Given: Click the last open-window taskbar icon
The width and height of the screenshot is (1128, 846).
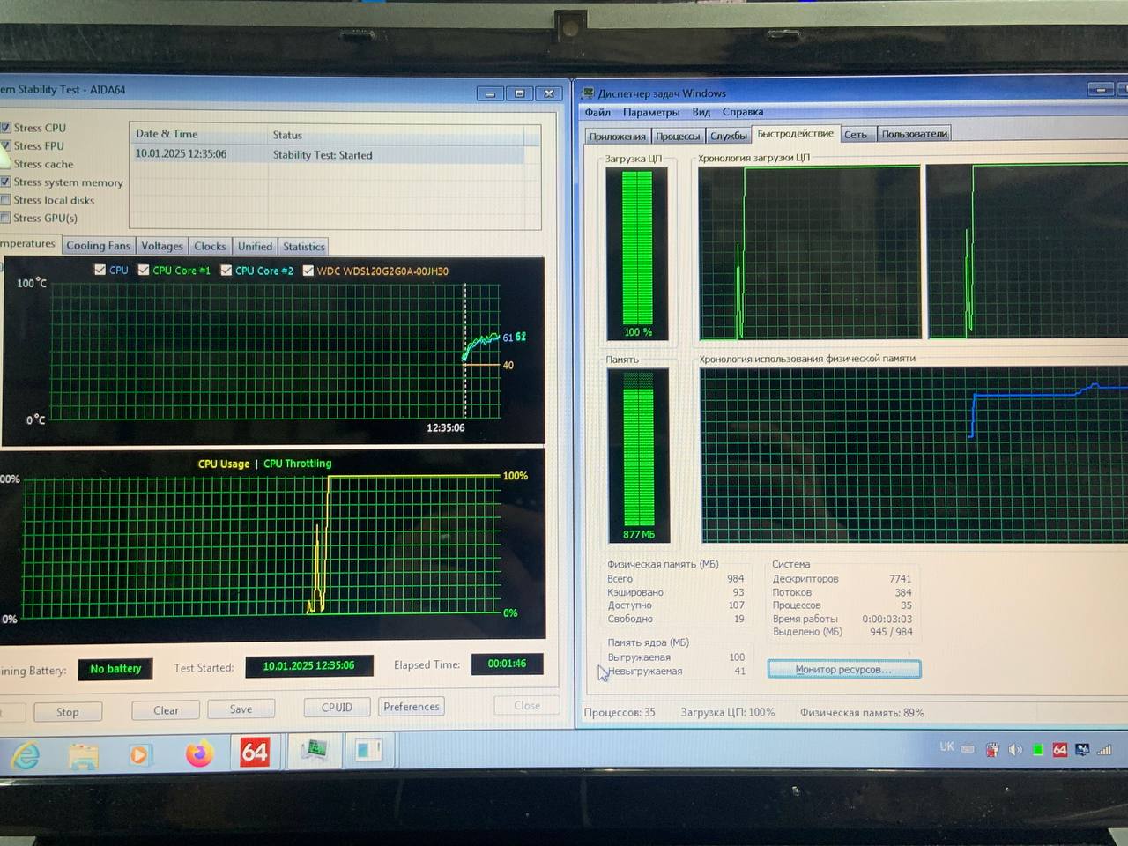Looking at the screenshot, I should tap(368, 750).
